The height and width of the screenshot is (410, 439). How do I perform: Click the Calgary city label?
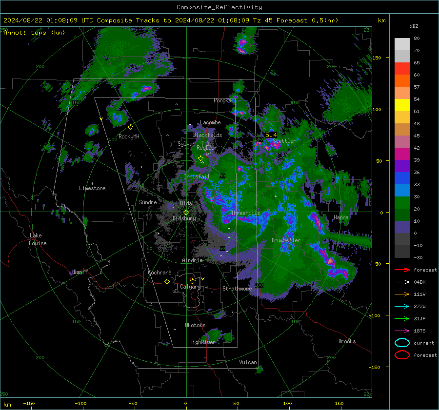[x=190, y=287]
